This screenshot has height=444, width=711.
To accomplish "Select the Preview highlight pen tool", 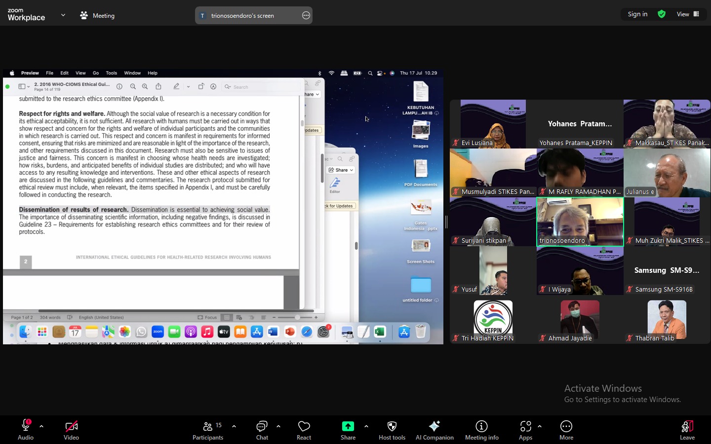I will coord(176,86).
